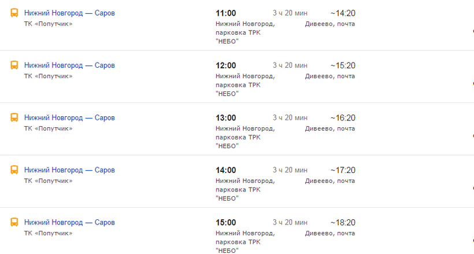Click ТК «Попутчик» carrier under the 14:00 trip

tap(48, 181)
